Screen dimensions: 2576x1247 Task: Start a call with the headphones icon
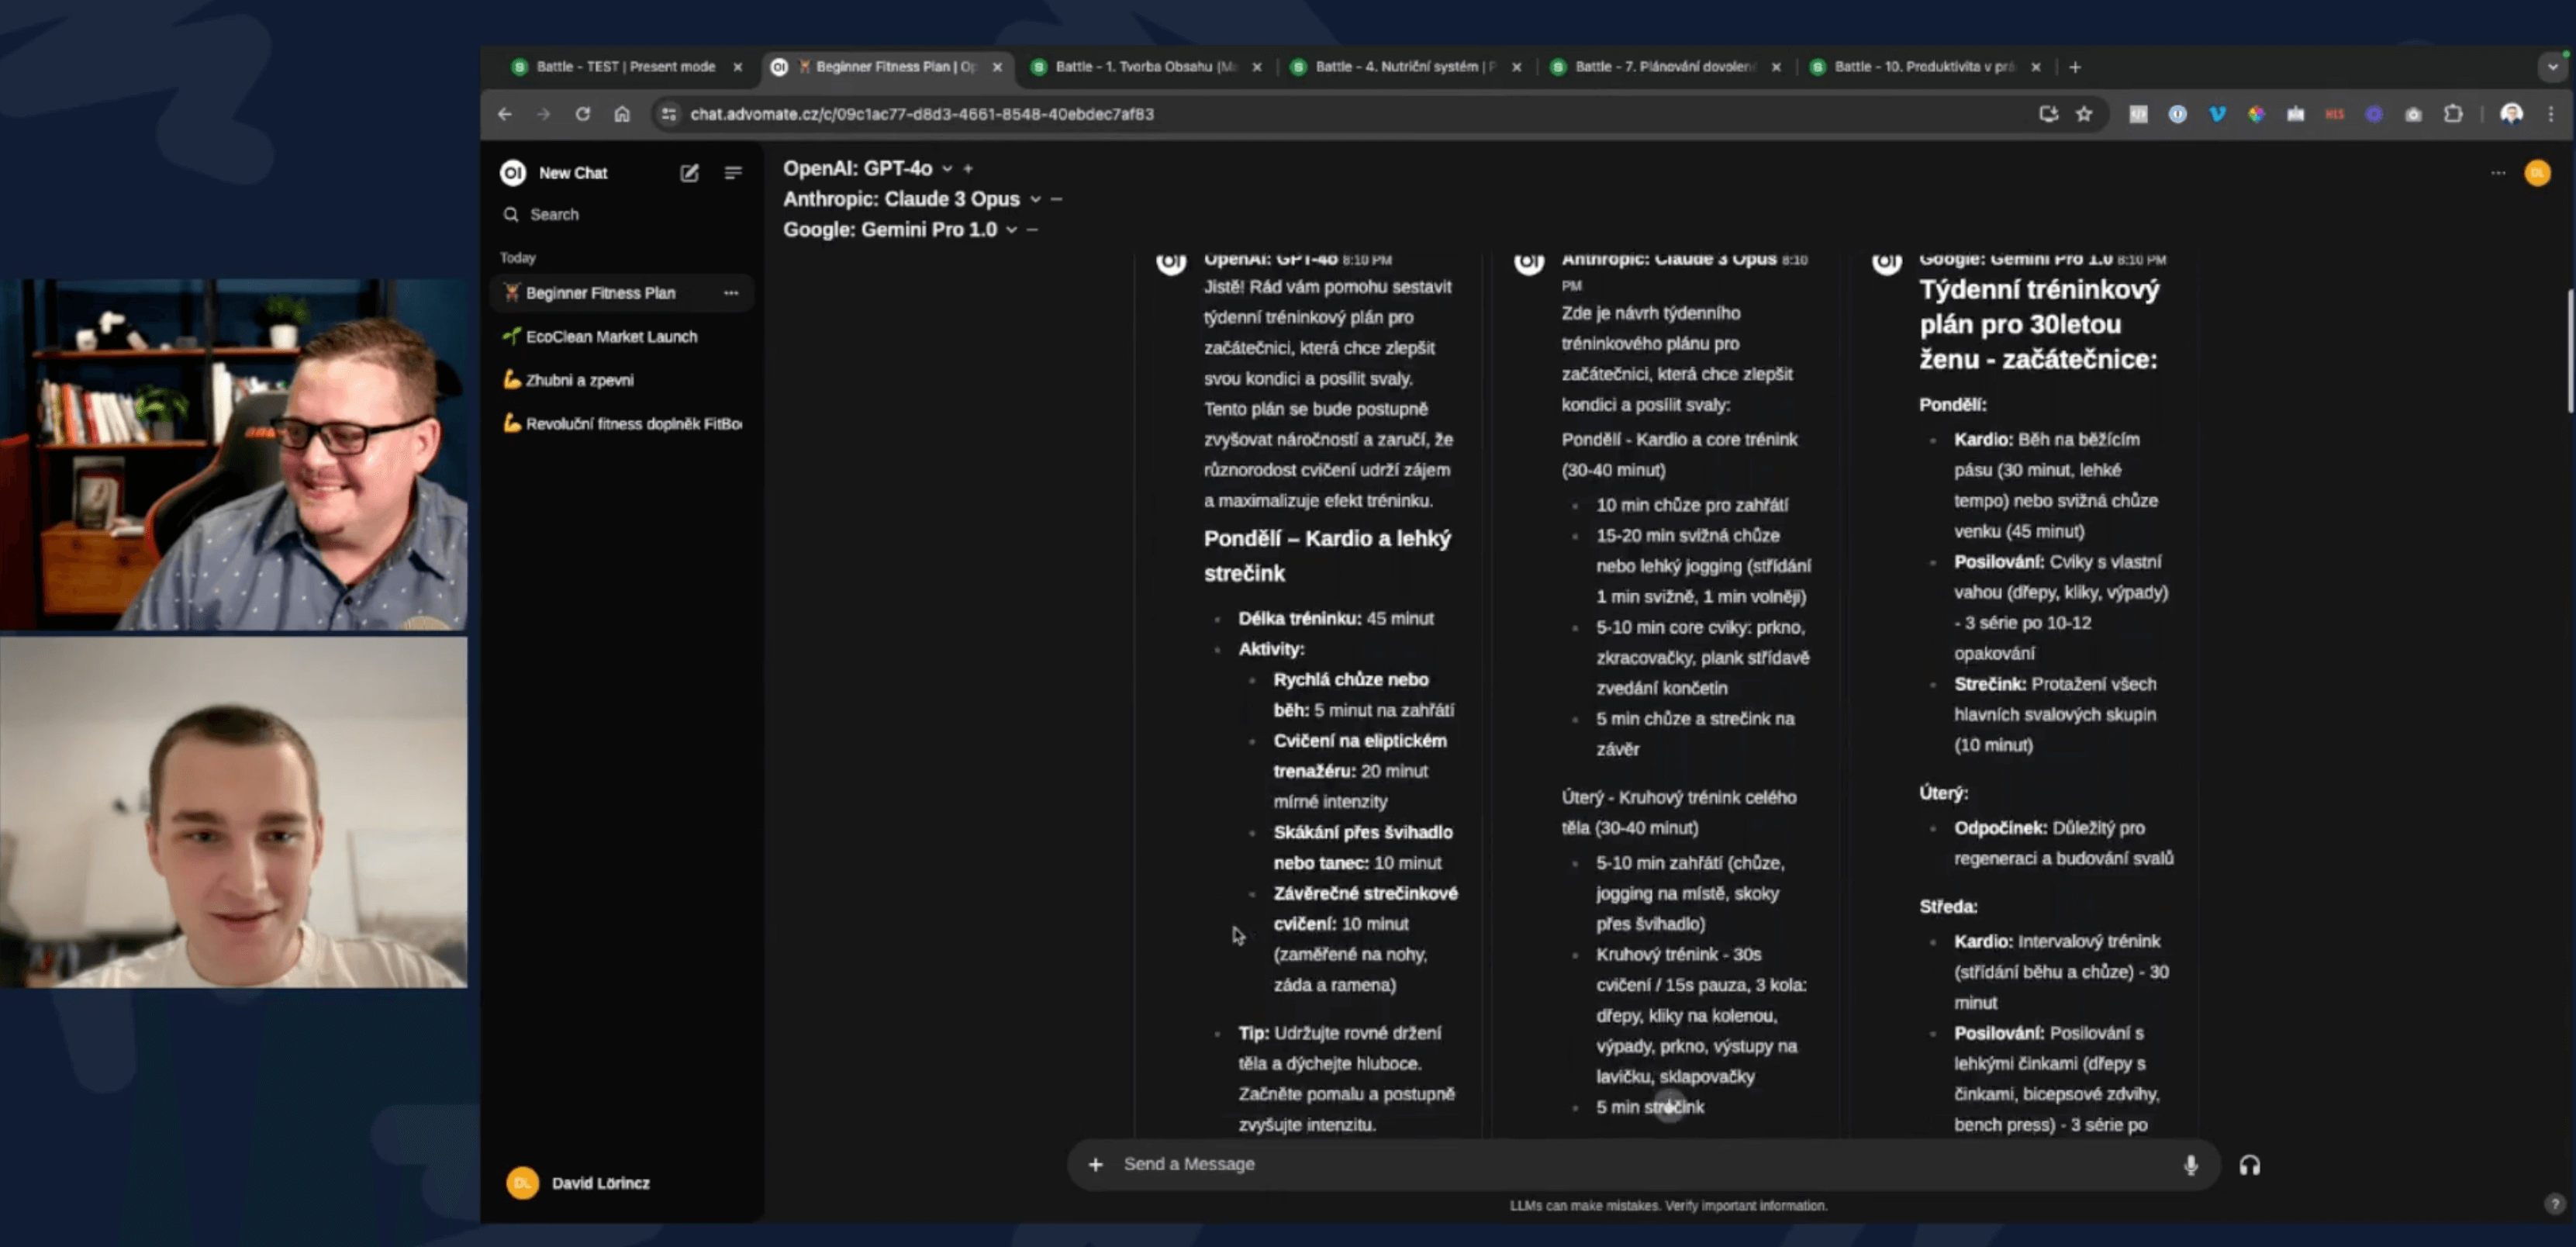(x=2249, y=1165)
